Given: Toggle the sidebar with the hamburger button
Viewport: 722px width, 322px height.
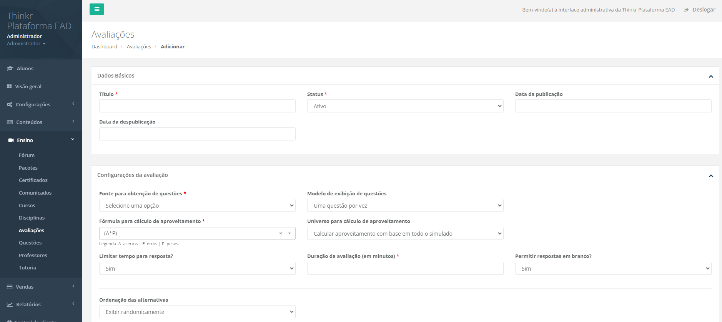Looking at the screenshot, I should 97,9.
